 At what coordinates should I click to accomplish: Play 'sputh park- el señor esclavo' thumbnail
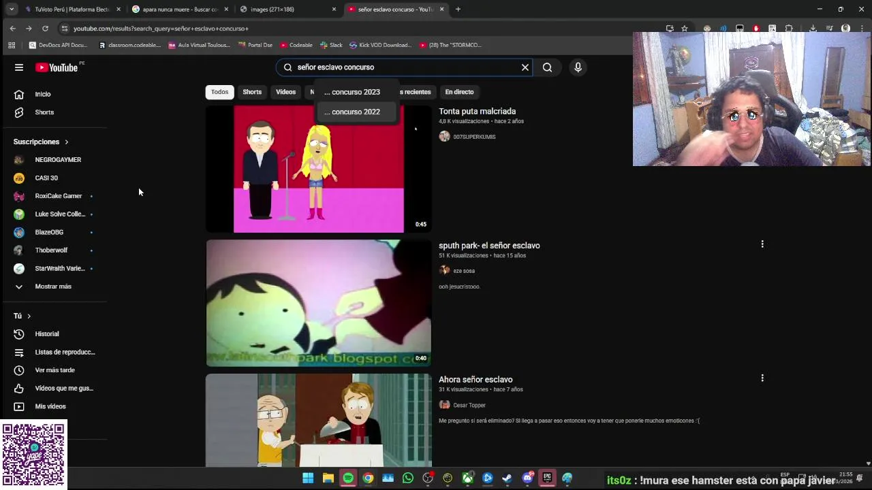pos(319,303)
